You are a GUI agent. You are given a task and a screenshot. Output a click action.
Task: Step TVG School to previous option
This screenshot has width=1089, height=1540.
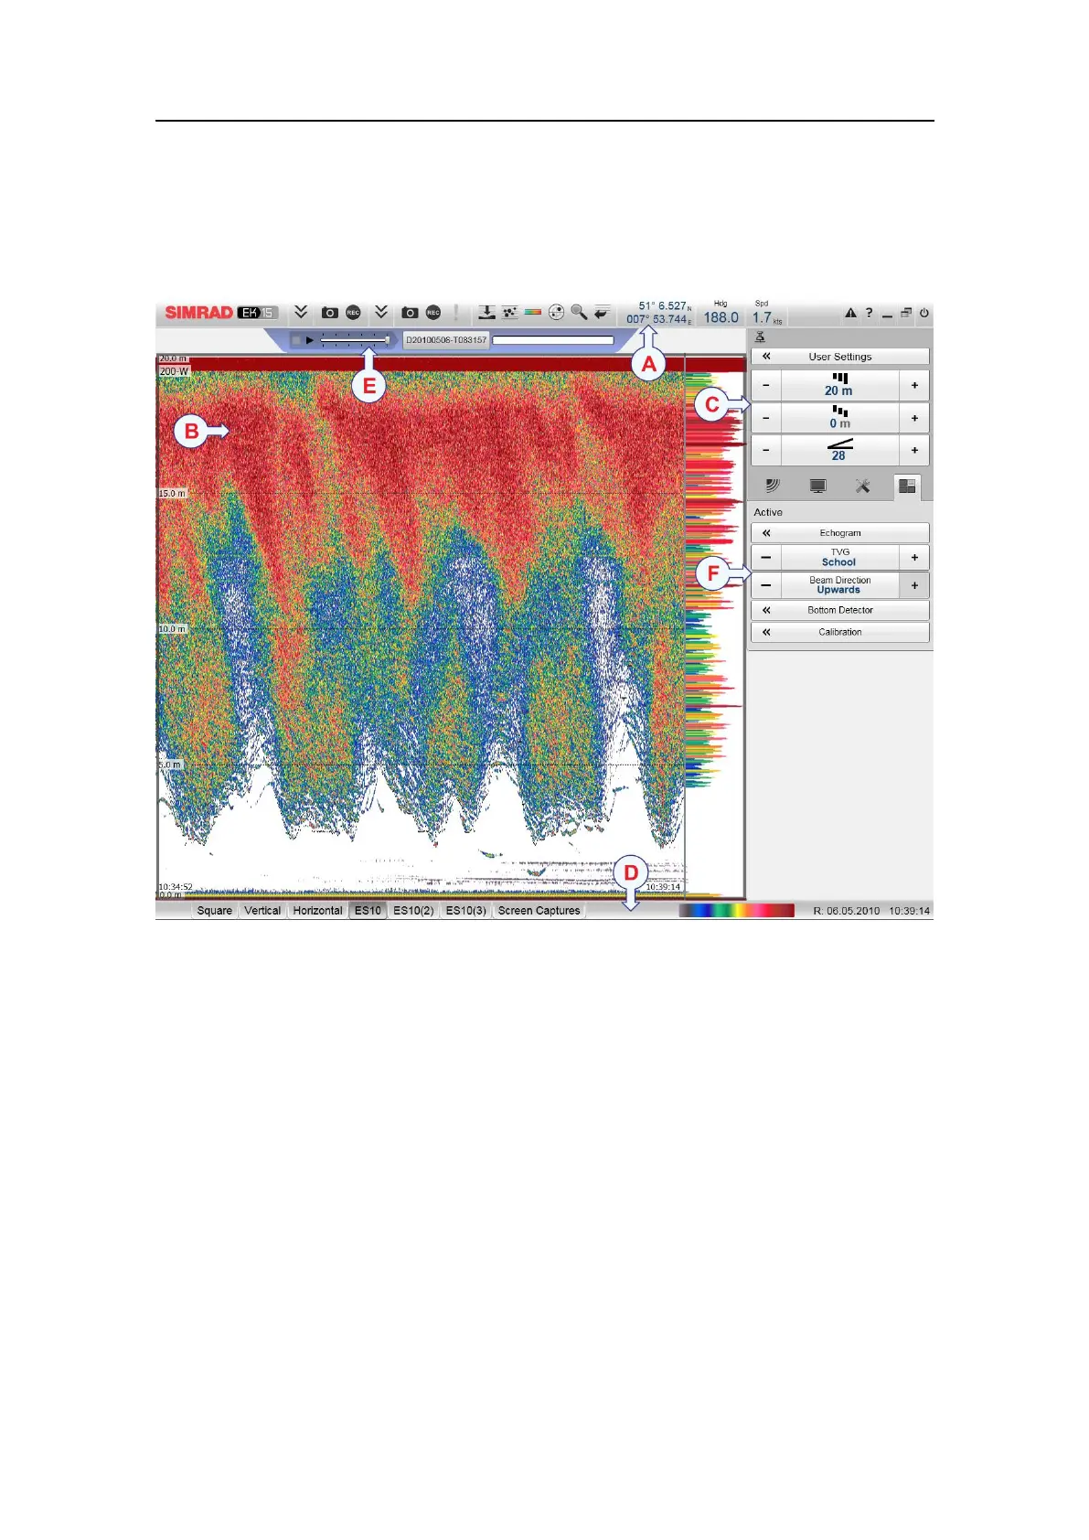point(766,558)
